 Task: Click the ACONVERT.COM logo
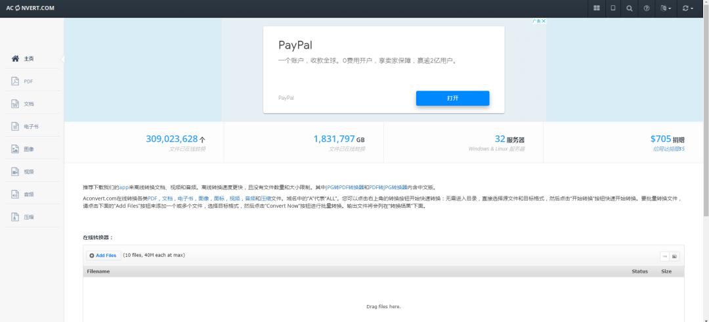tap(30, 8)
